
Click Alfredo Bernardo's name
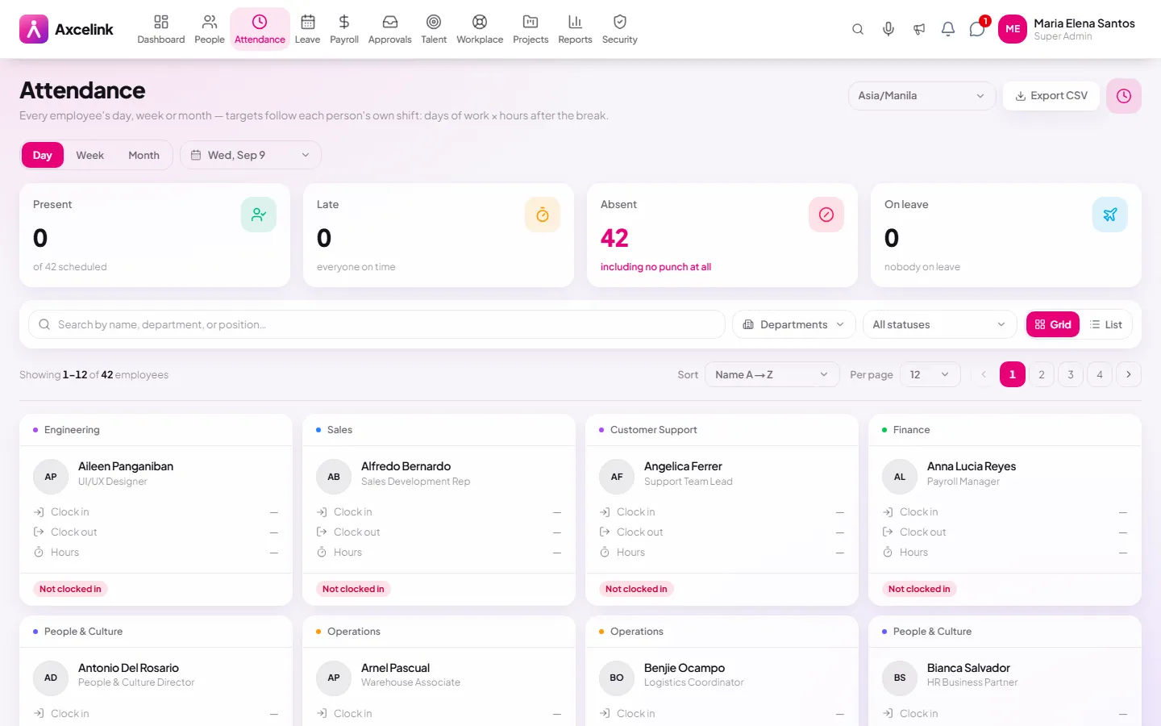click(406, 466)
